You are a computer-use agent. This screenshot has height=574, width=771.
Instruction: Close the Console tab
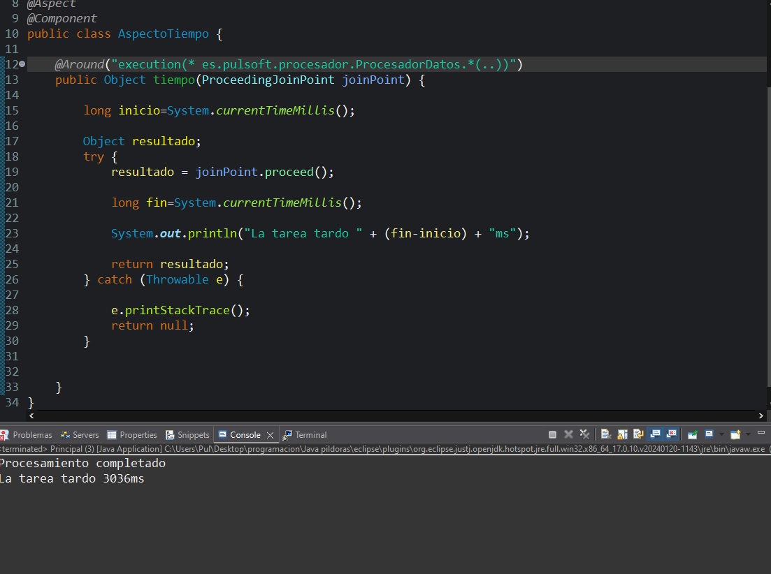point(271,435)
